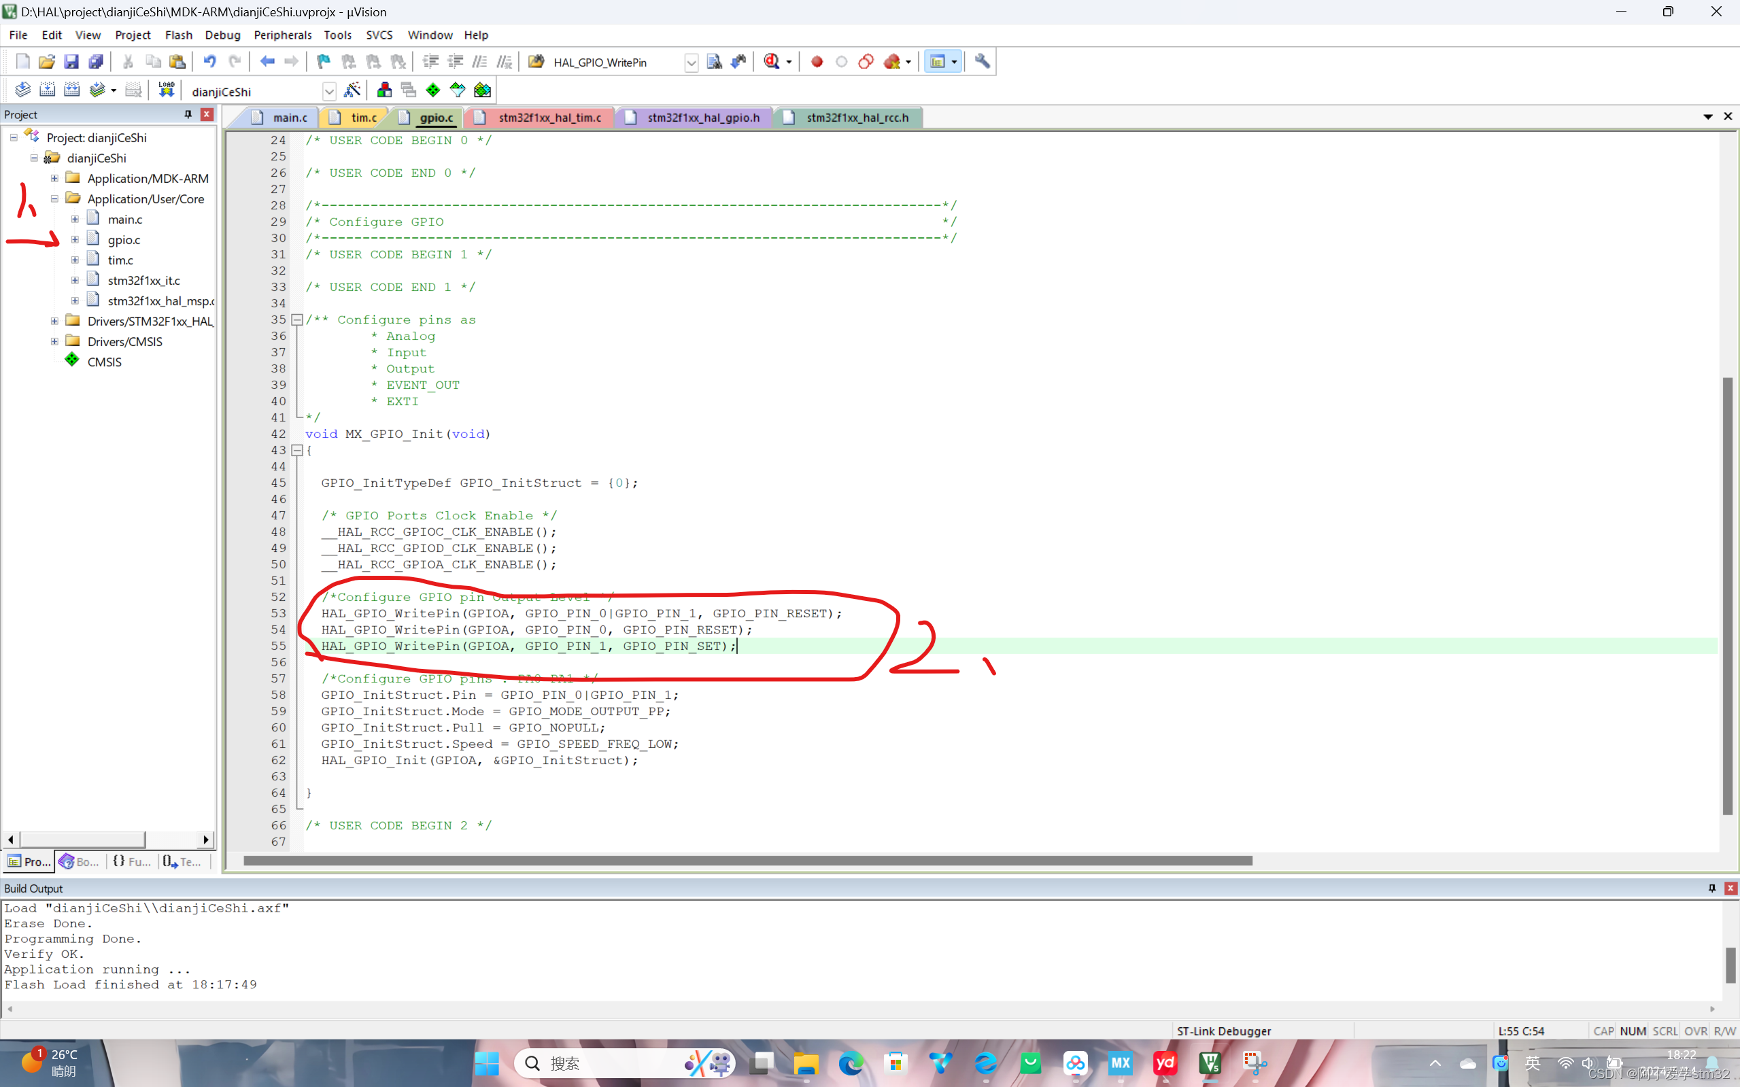This screenshot has height=1087, width=1740.
Task: Collapse the Application/User/Core folder
Action: [x=54, y=199]
